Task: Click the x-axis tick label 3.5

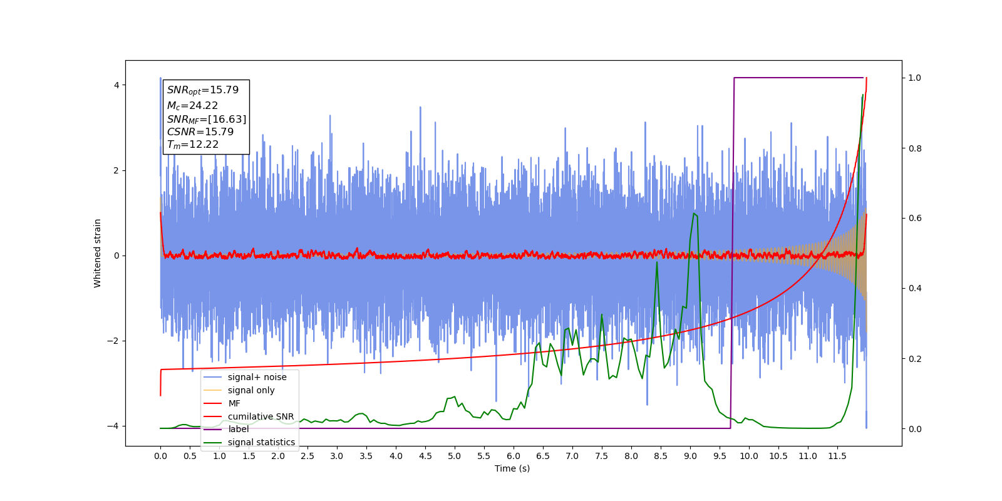Action: tap(366, 456)
